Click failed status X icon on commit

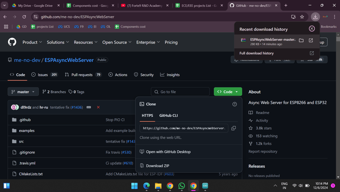coord(98,108)
